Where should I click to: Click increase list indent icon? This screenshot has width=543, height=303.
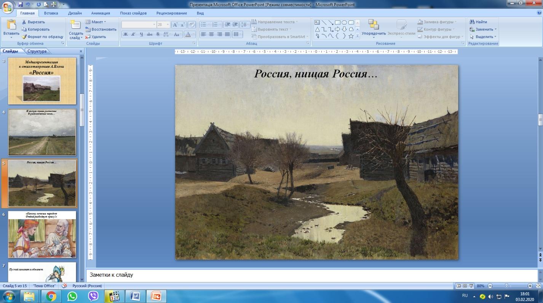pos(235,24)
